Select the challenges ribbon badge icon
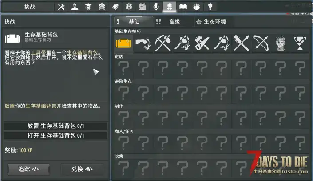313x181 pixels. click(170, 7)
